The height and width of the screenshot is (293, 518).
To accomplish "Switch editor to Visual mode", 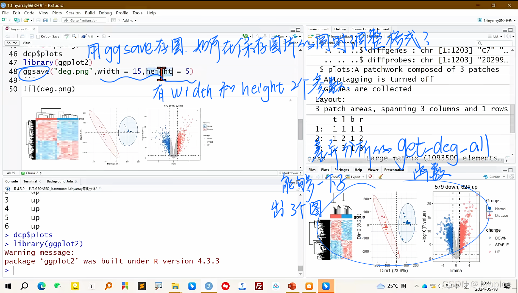I will [x=27, y=43].
